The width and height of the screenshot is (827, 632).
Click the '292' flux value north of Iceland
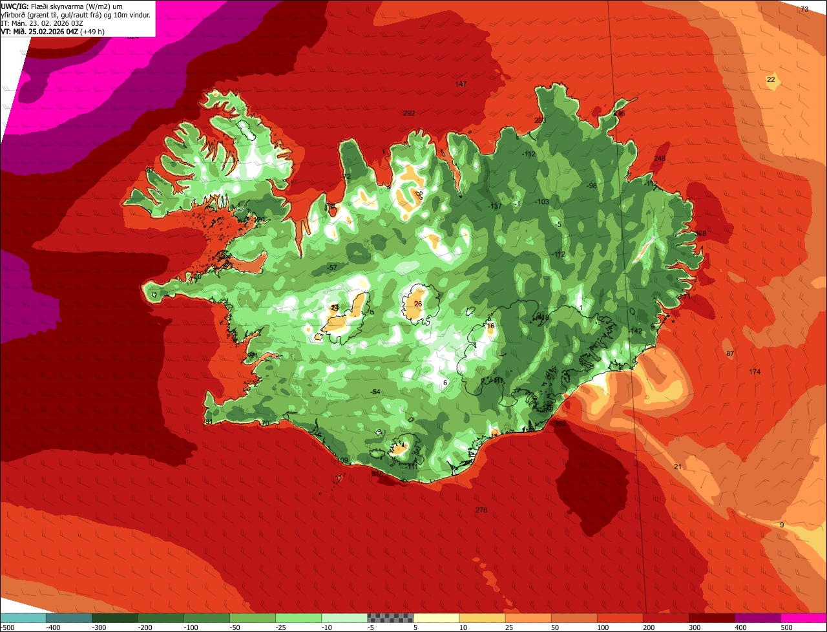[409, 113]
